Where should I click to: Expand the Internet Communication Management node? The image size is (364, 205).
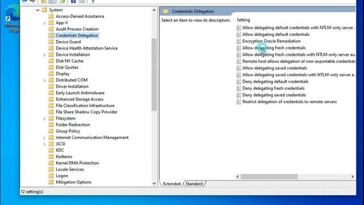44,138
